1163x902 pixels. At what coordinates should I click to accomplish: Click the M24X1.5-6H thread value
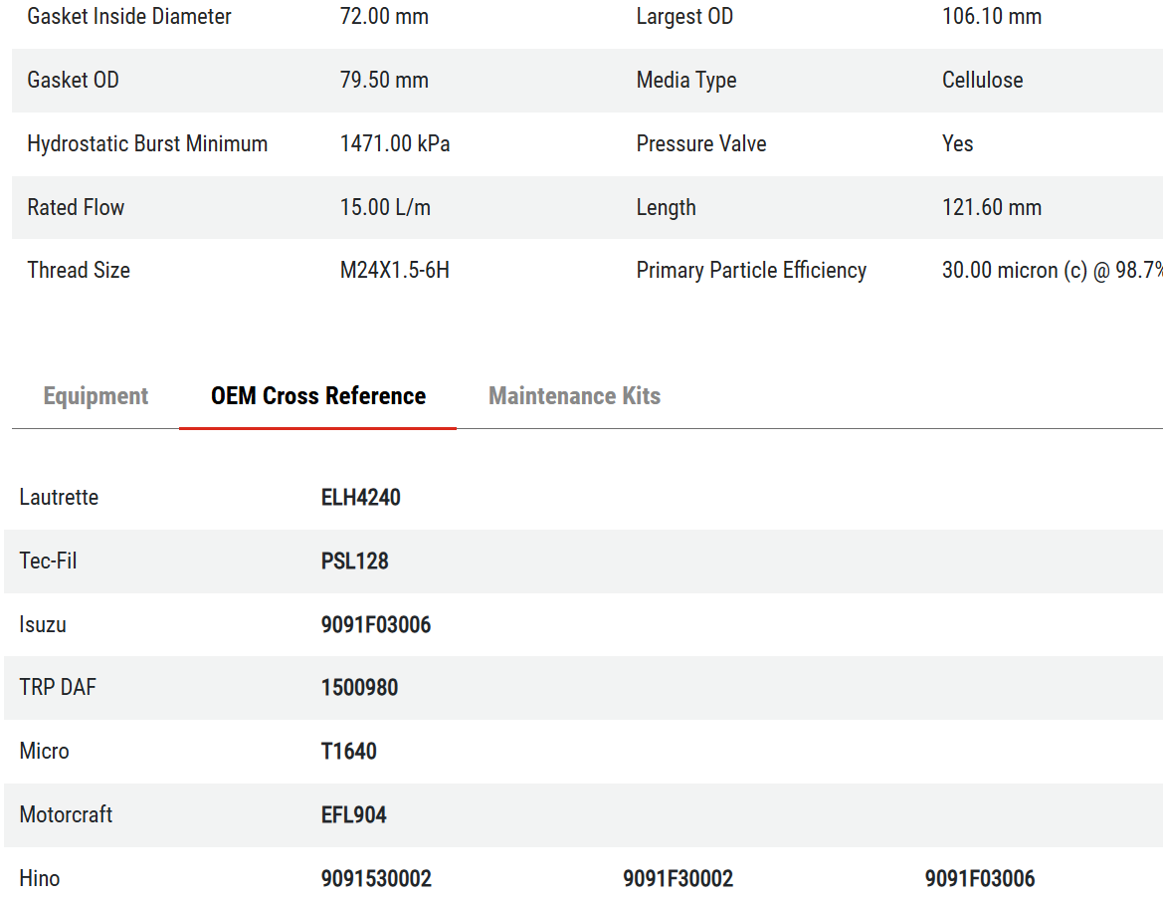click(x=395, y=270)
